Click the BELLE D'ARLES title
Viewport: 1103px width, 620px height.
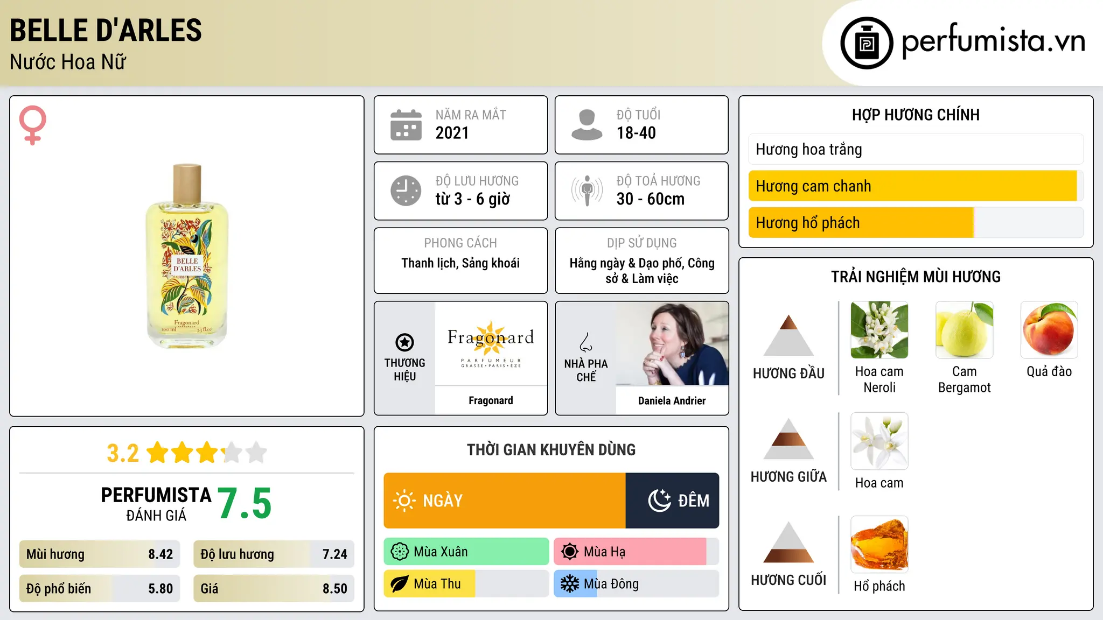pyautogui.click(x=106, y=30)
